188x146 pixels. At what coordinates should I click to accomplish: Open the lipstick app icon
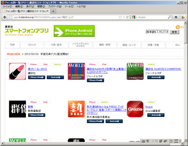tap(17, 71)
